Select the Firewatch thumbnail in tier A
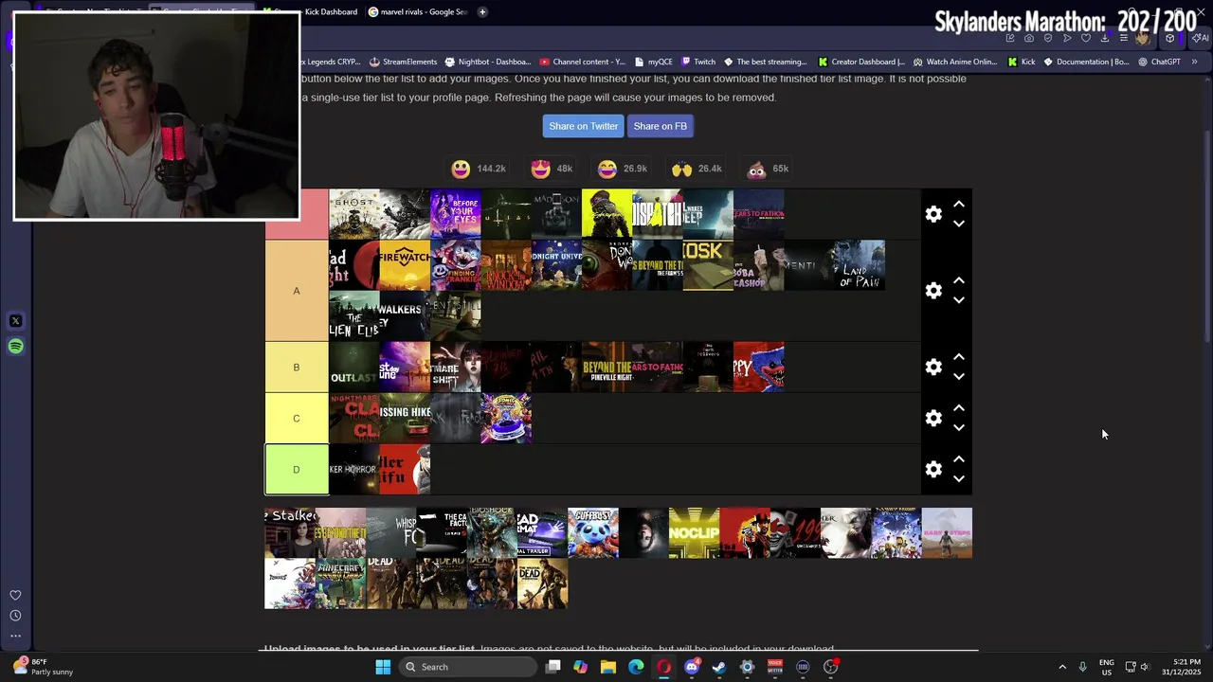 click(405, 265)
